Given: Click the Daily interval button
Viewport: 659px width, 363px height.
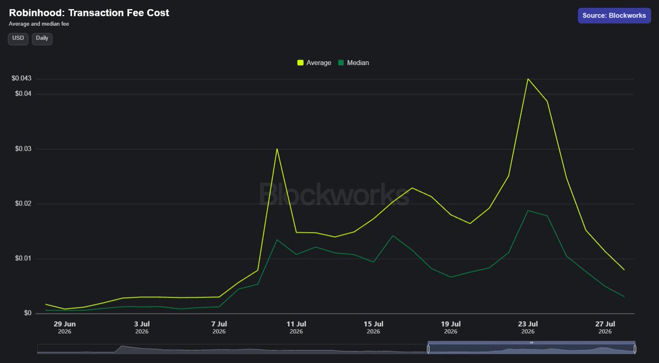Looking at the screenshot, I should click(42, 38).
